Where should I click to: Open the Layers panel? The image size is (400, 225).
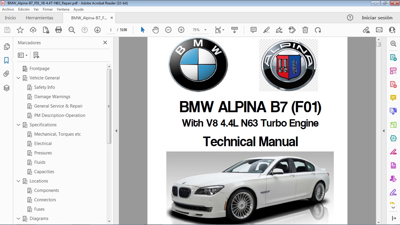(6, 88)
